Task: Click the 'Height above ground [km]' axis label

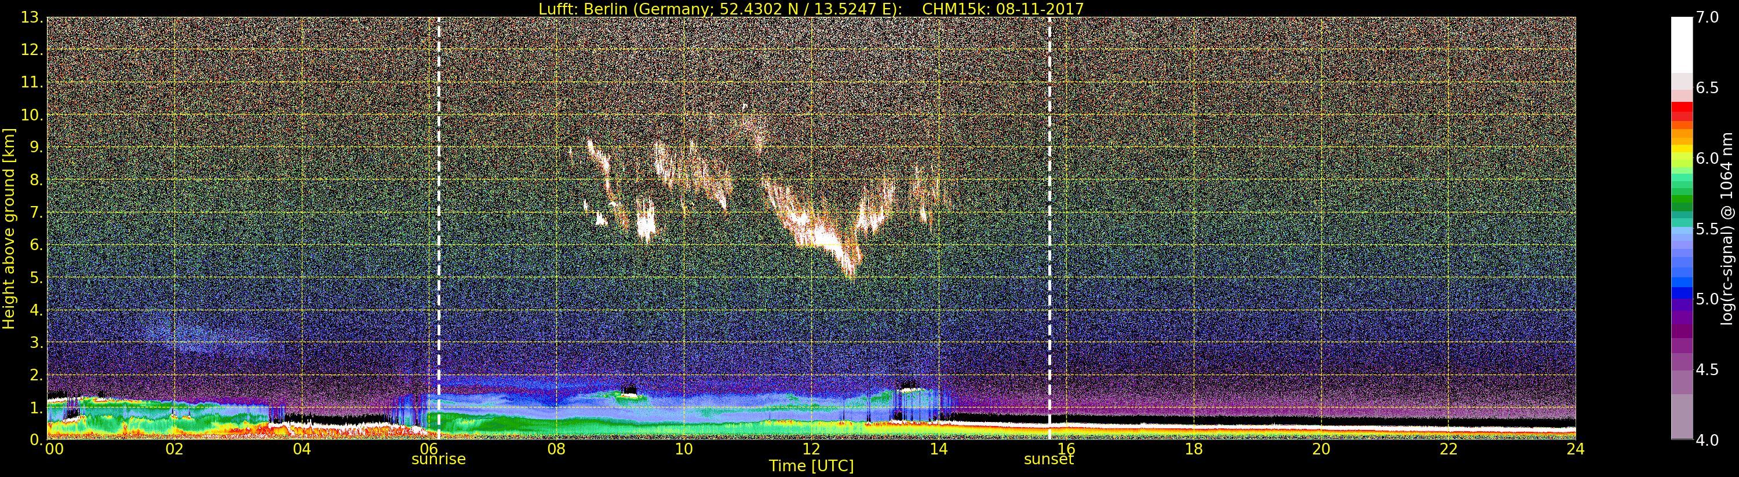Action: (x=9, y=228)
